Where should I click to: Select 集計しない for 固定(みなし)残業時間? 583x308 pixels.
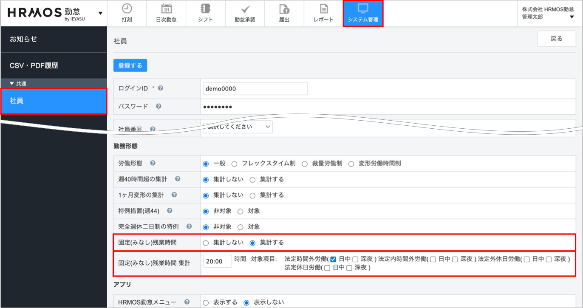(x=206, y=243)
